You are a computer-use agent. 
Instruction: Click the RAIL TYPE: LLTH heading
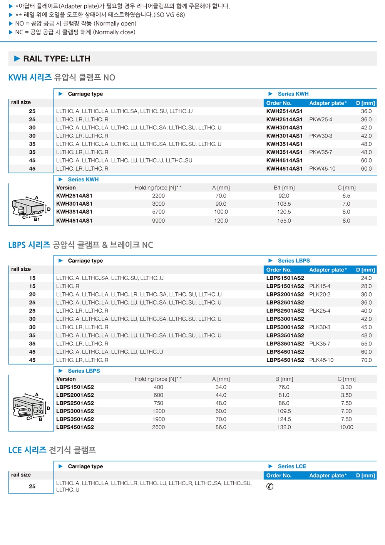[x=57, y=59]
